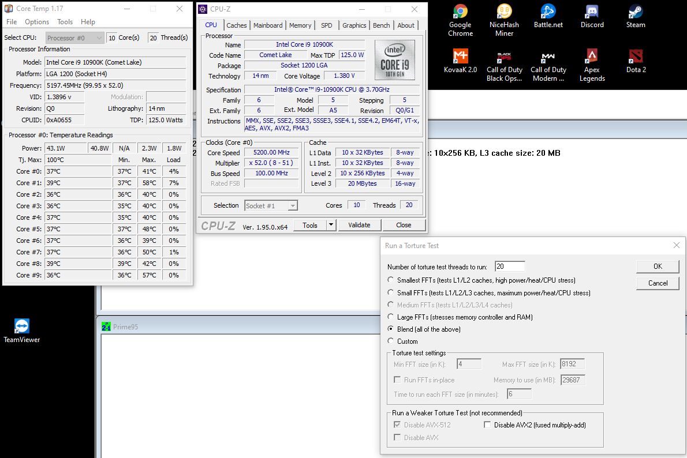
Task: Open Tools menu in Core Temp
Action: click(65, 22)
